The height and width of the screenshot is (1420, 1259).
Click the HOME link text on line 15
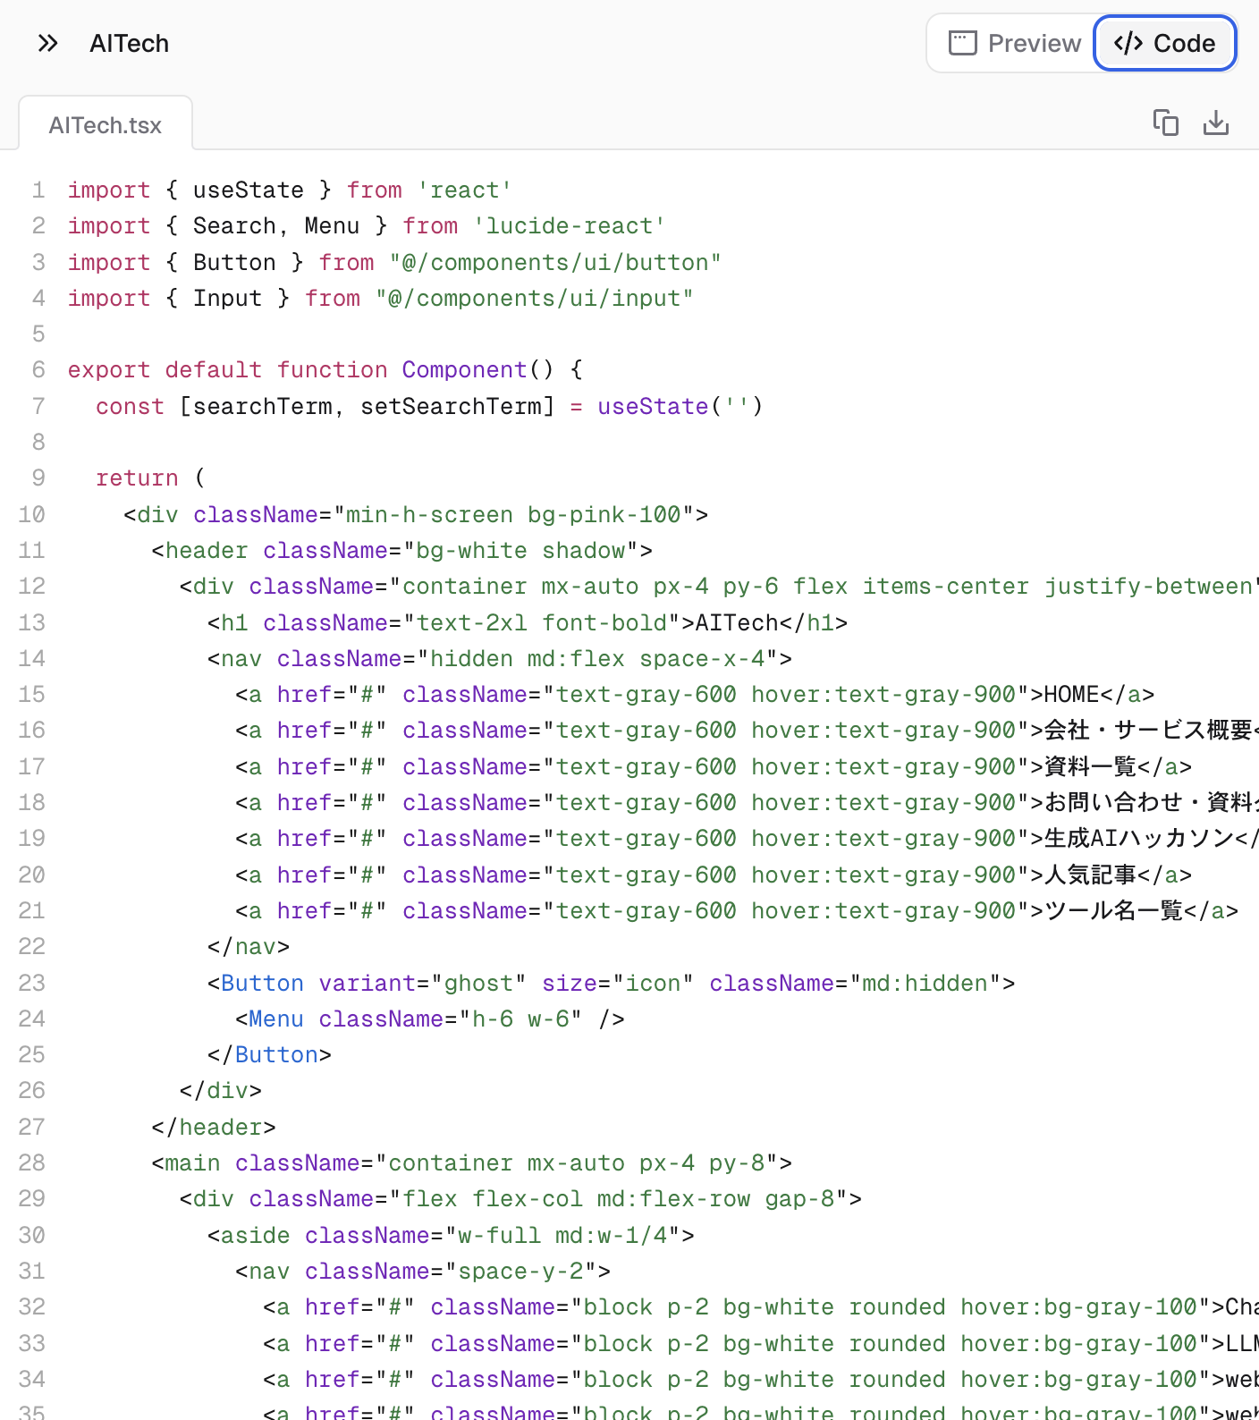tap(1071, 695)
